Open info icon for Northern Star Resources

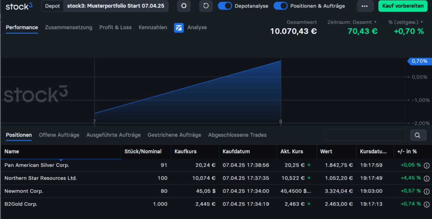427,178
